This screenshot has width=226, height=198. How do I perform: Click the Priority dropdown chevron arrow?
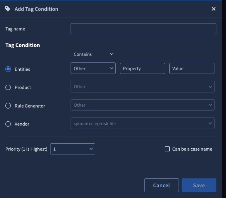pyautogui.click(x=91, y=149)
